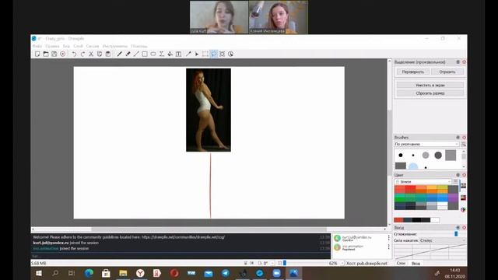Viewport: 498px width, 280px height.
Task: Select the Inspector tool in the toolbar
Action: [231, 54]
